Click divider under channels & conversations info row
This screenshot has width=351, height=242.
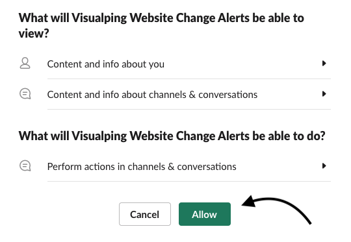pos(189,109)
